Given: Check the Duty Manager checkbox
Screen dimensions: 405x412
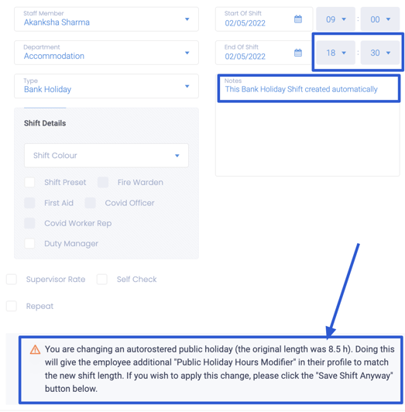Looking at the screenshot, I should tap(29, 243).
